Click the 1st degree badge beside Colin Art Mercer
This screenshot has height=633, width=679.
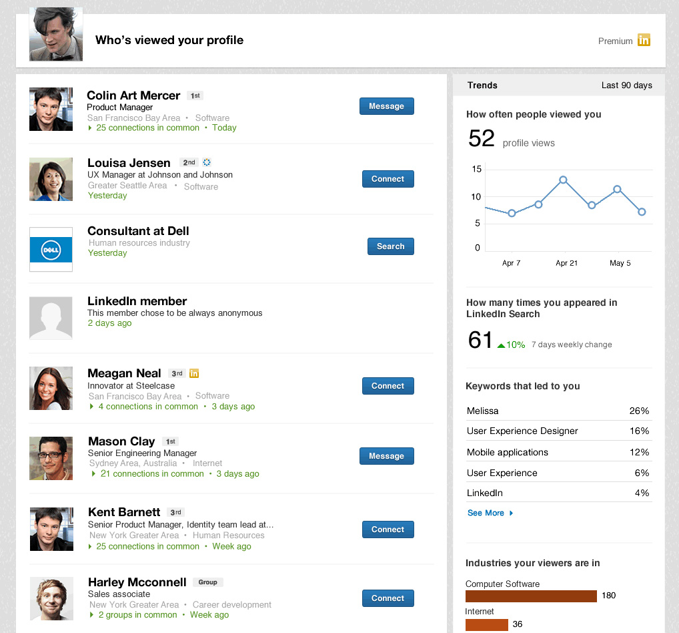[195, 95]
